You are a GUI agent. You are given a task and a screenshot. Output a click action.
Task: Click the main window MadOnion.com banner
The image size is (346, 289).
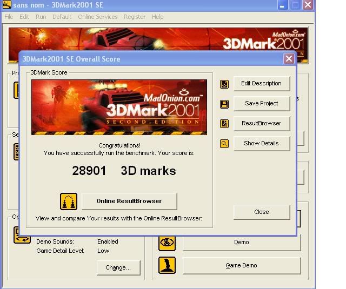pyautogui.click(x=158, y=39)
